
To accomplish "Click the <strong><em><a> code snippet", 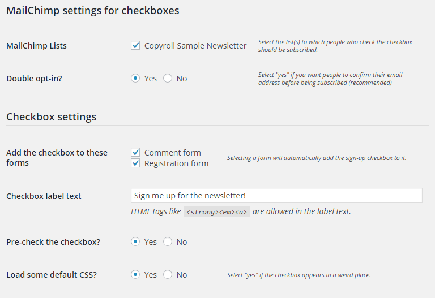I will (217, 212).
